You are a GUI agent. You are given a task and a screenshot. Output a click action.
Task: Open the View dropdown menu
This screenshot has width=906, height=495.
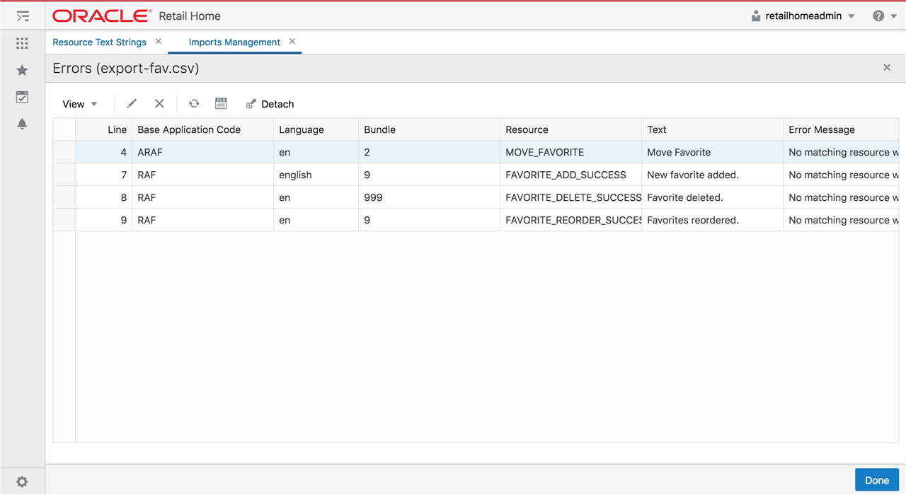pyautogui.click(x=79, y=103)
